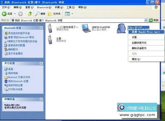Image resolution: width=165 pixels, height=121 pixels.
Task: Click the delete pairing icon in tasks
Action: [6, 49]
